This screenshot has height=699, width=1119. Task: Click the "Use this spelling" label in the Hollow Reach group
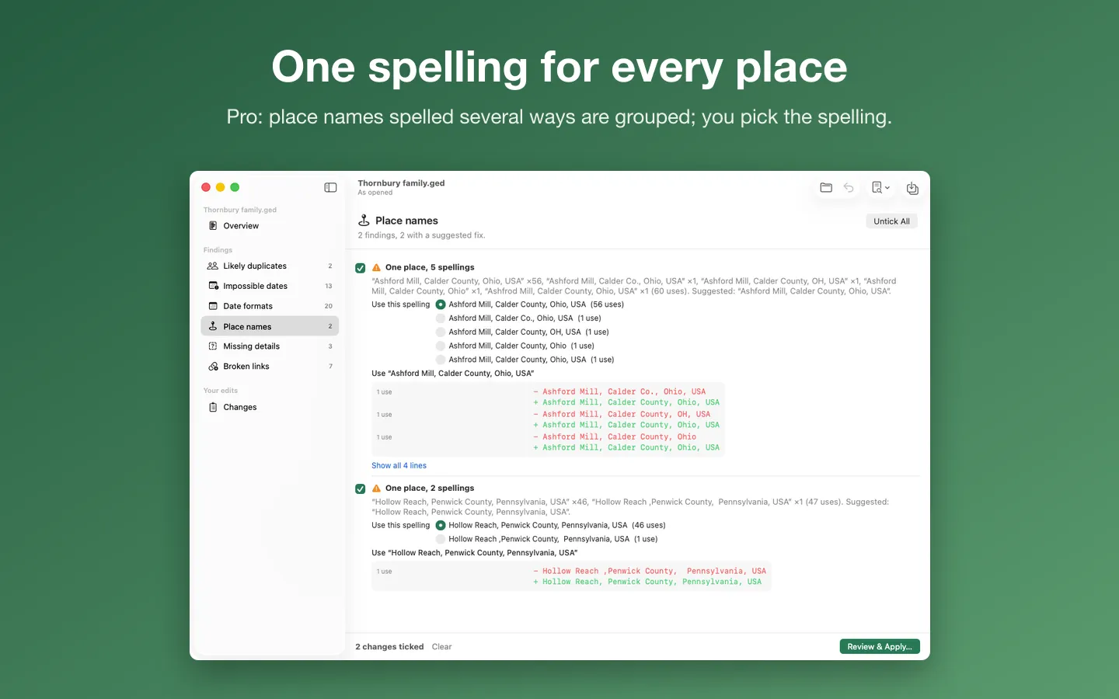(400, 526)
